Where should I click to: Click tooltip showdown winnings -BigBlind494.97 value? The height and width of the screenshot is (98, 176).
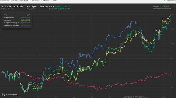pyautogui.click(x=25, y=23)
